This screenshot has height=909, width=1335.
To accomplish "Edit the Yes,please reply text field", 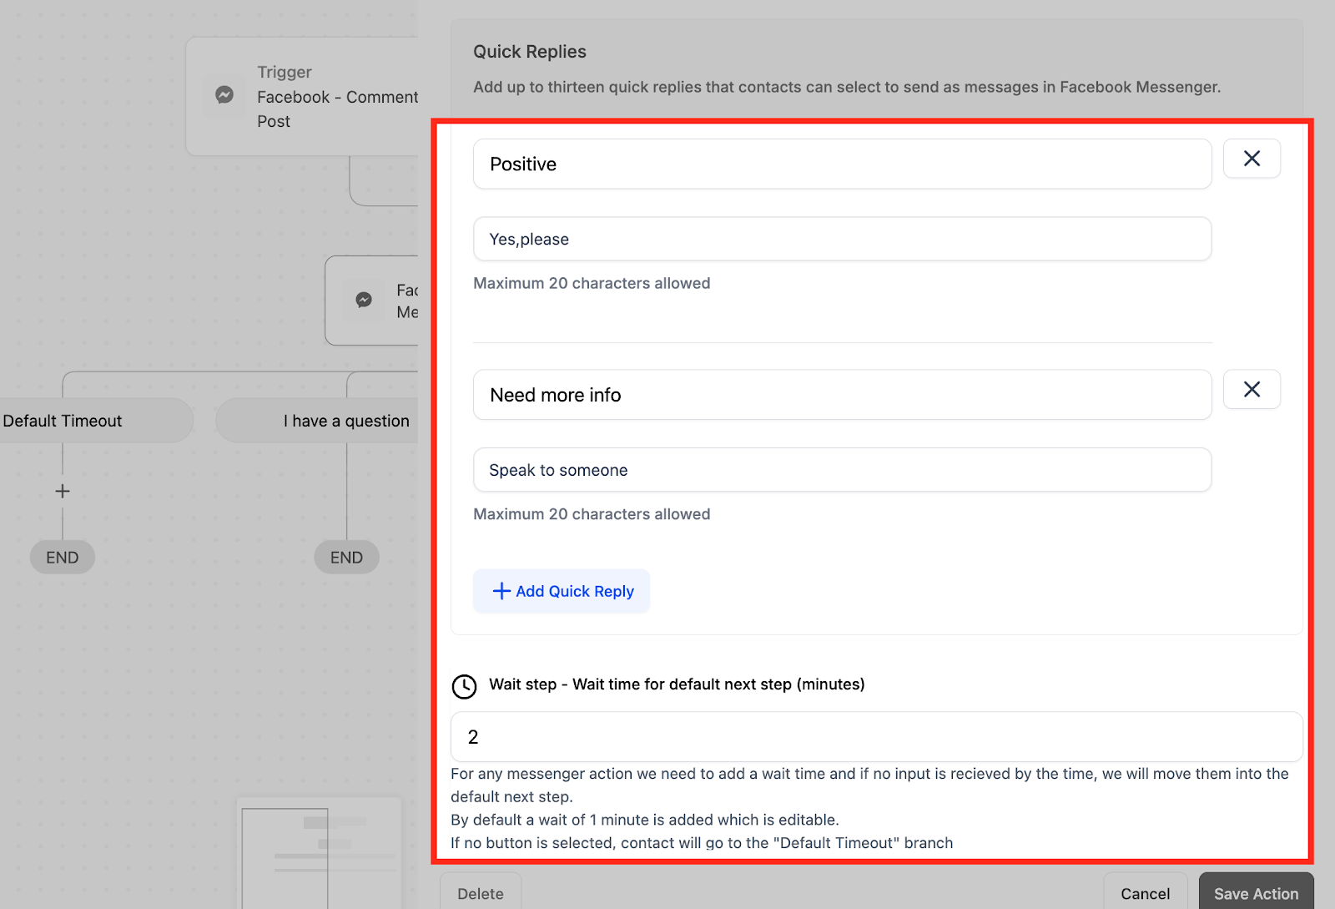I will pyautogui.click(x=842, y=239).
